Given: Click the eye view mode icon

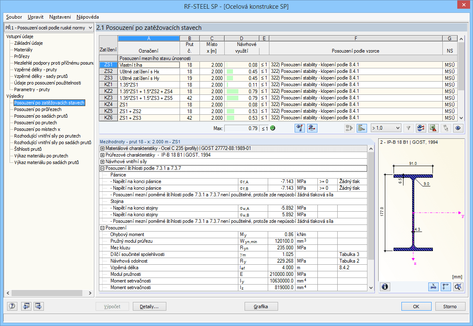Looking at the screenshot, I should (x=458, y=128).
